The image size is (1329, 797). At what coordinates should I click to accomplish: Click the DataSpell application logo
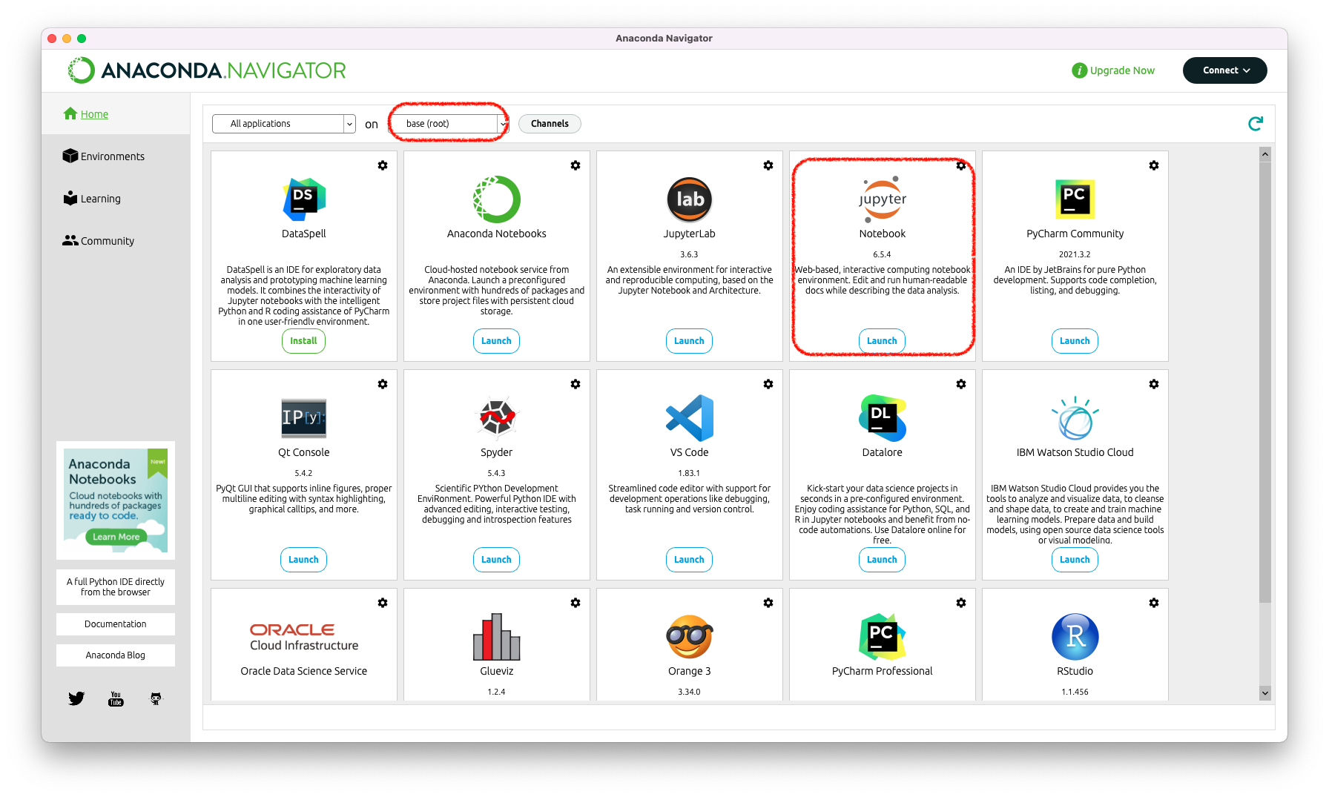click(304, 199)
